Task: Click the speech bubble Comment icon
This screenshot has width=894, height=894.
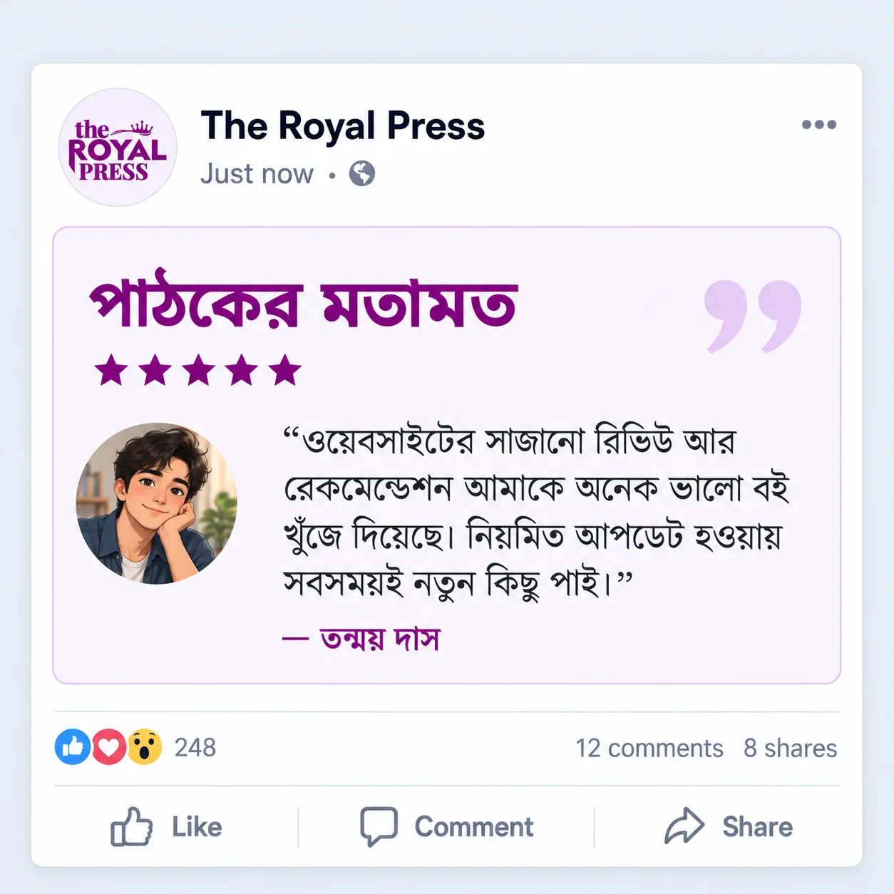Action: tap(379, 827)
